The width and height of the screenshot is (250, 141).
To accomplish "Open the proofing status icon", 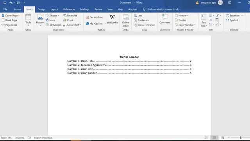I will [x=29, y=138].
